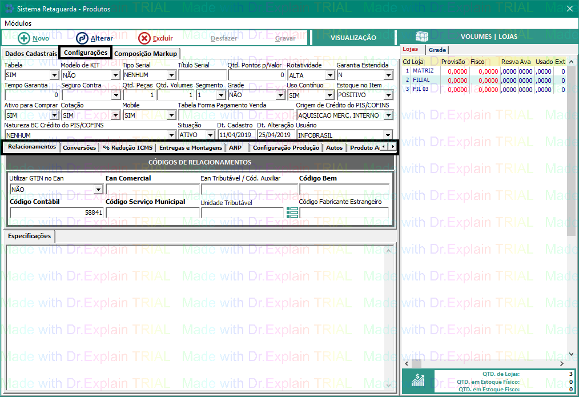Image resolution: width=579 pixels, height=397 pixels.
Task: Open the Grade dropdown showing NÃO
Action: pos(280,95)
